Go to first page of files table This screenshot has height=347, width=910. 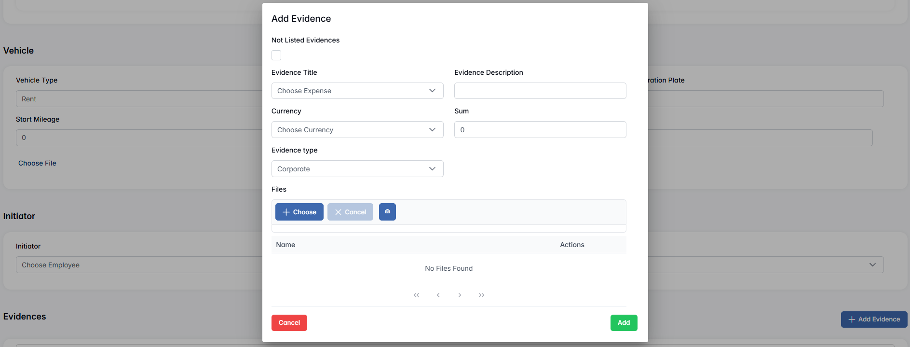[x=416, y=295]
